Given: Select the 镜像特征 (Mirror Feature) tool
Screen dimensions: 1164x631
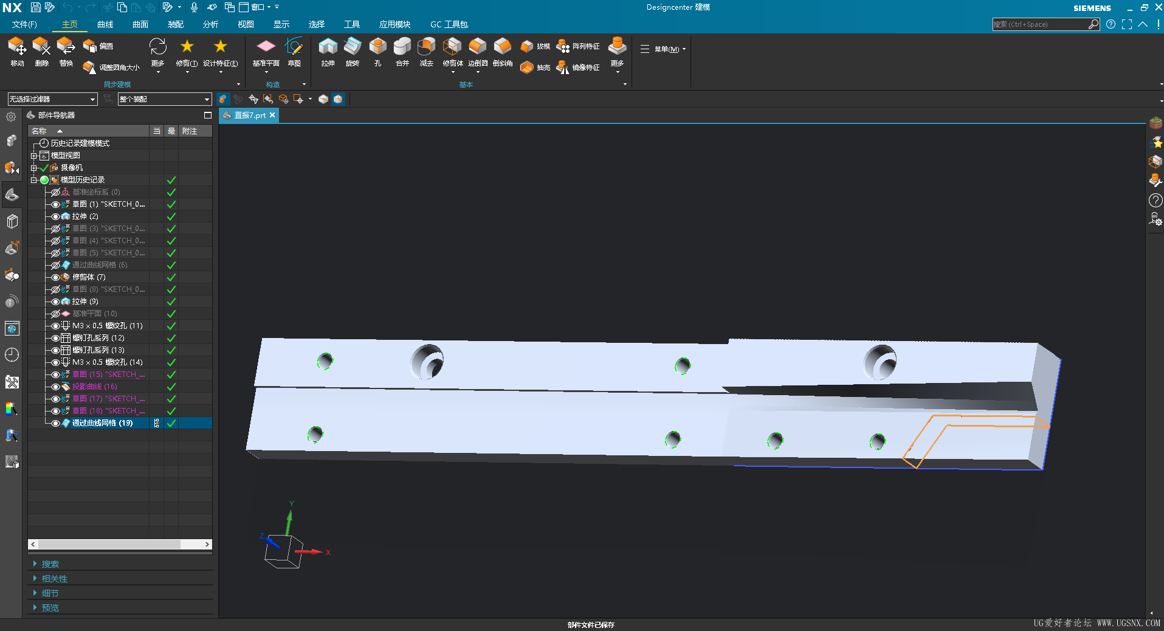Looking at the screenshot, I should 579,67.
